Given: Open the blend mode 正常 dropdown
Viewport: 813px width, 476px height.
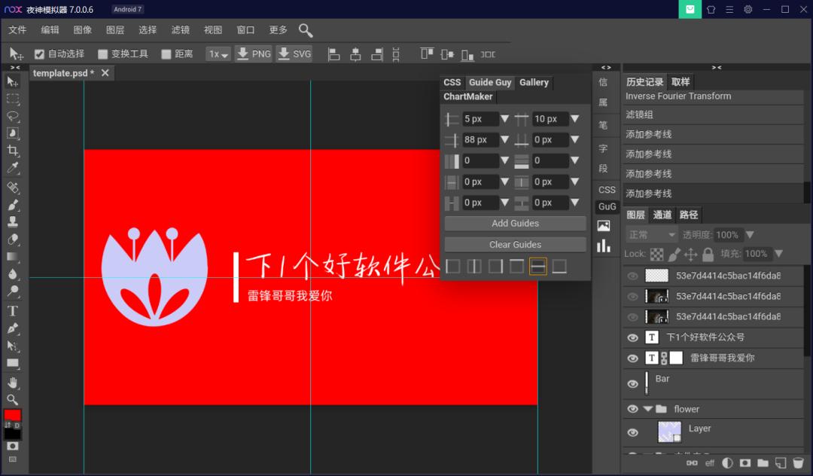Looking at the screenshot, I should [650, 234].
